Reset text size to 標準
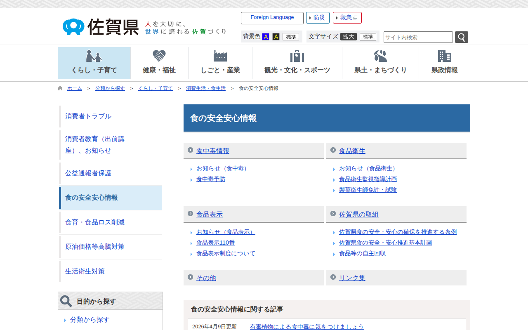Viewport: 528px width, 330px height. click(x=368, y=37)
